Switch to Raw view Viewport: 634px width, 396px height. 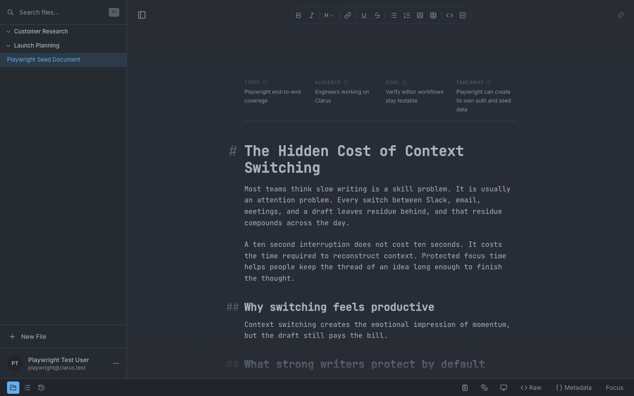point(531,388)
